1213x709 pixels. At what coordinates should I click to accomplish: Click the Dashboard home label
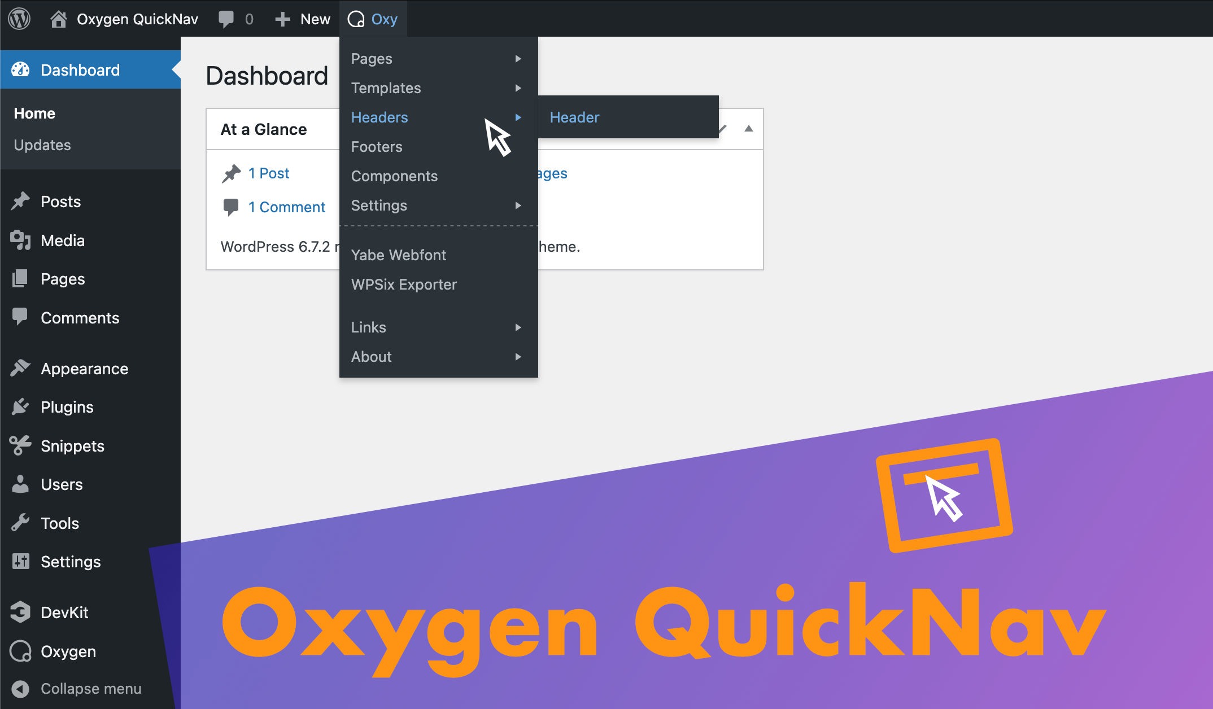pyautogui.click(x=34, y=112)
